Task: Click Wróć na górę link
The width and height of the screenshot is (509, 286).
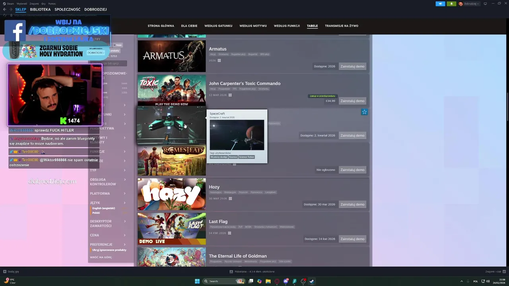Action: click(101, 257)
